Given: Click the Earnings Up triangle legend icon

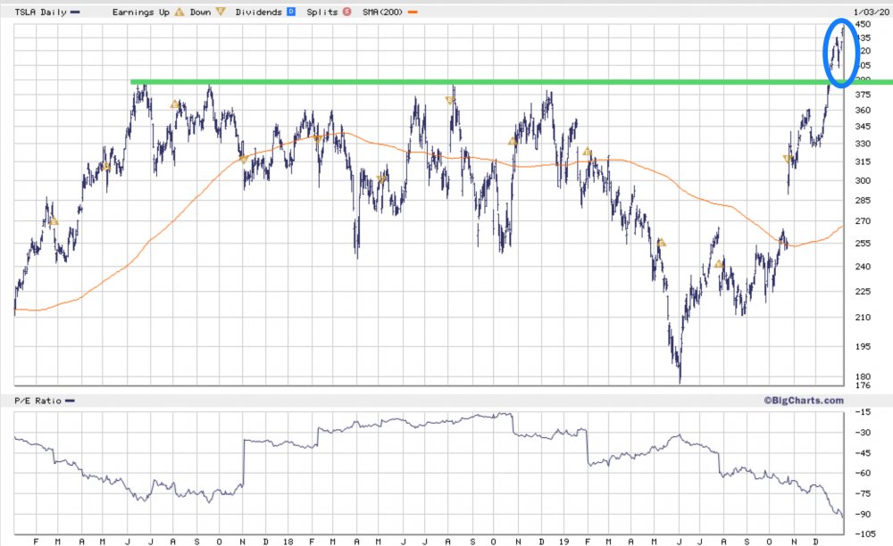Looking at the screenshot, I should (x=179, y=12).
